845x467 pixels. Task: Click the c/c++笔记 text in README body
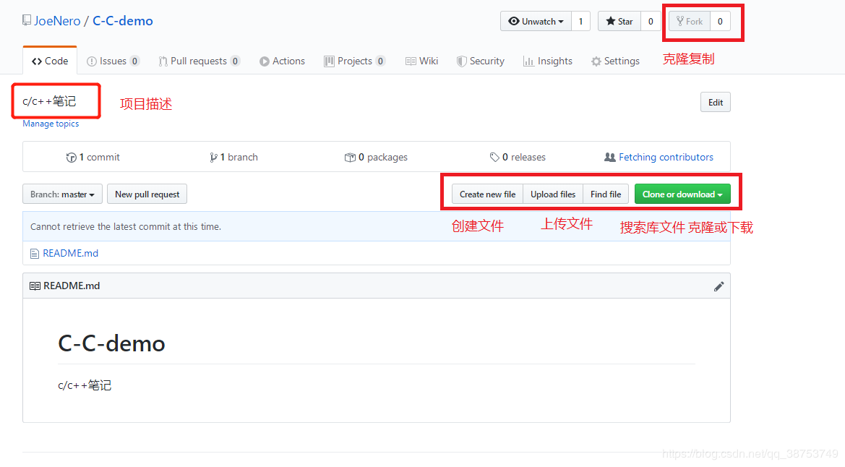(85, 385)
